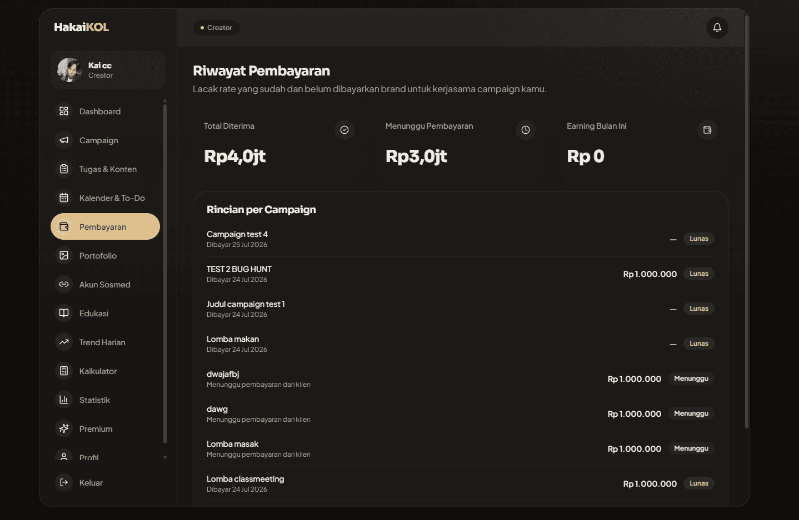Open Trend Harian menu label
The width and height of the screenshot is (799, 520).
[102, 342]
